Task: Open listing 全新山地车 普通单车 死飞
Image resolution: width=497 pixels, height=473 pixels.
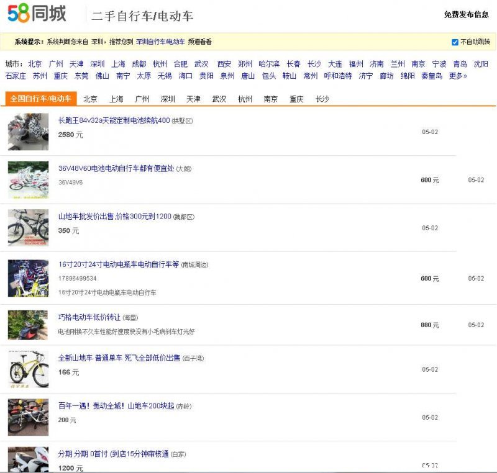Action: pyautogui.click(x=119, y=358)
